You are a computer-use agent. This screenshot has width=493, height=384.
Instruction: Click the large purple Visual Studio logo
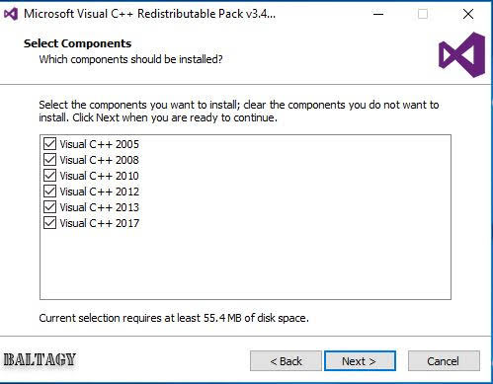pyautogui.click(x=461, y=54)
